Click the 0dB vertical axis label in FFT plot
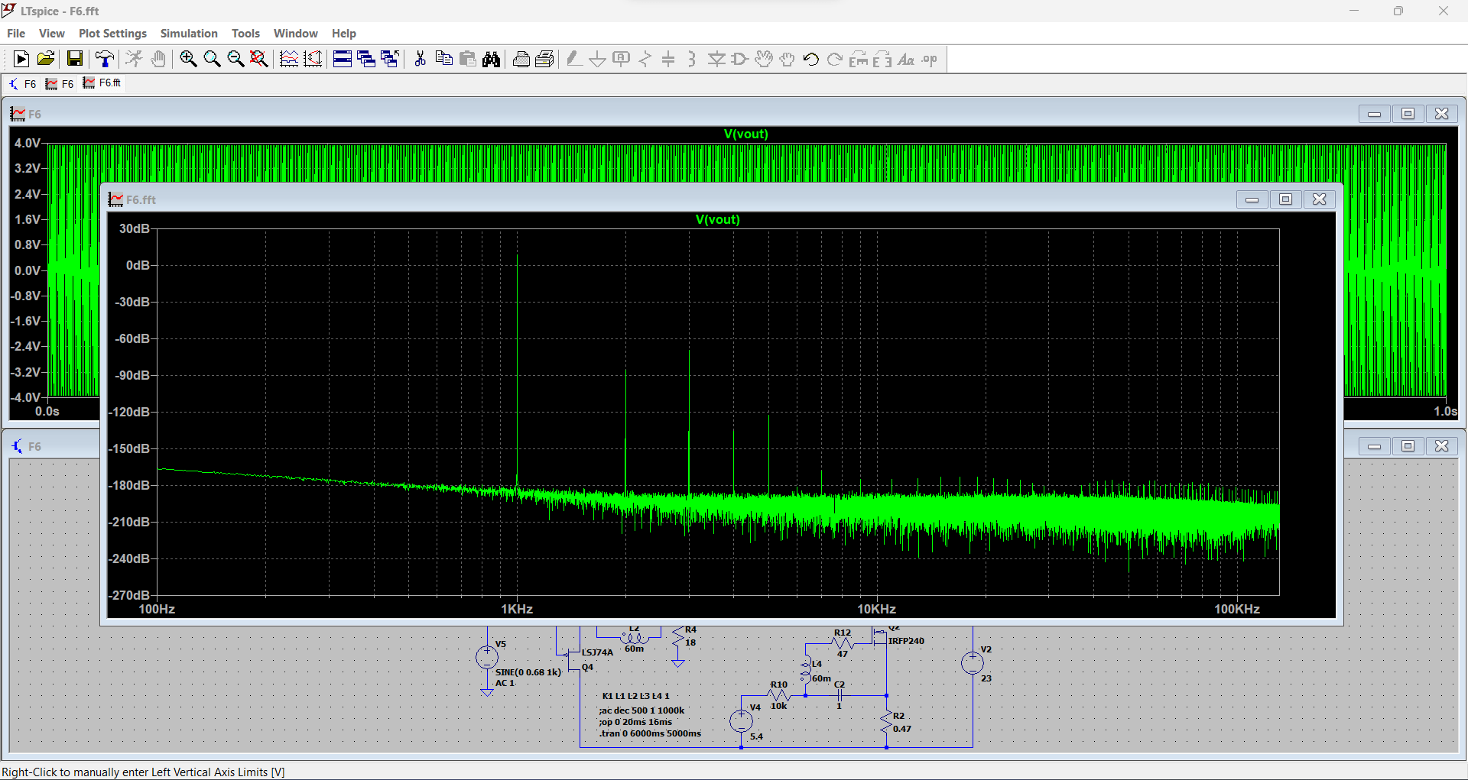This screenshot has height=780, width=1468. 138,265
